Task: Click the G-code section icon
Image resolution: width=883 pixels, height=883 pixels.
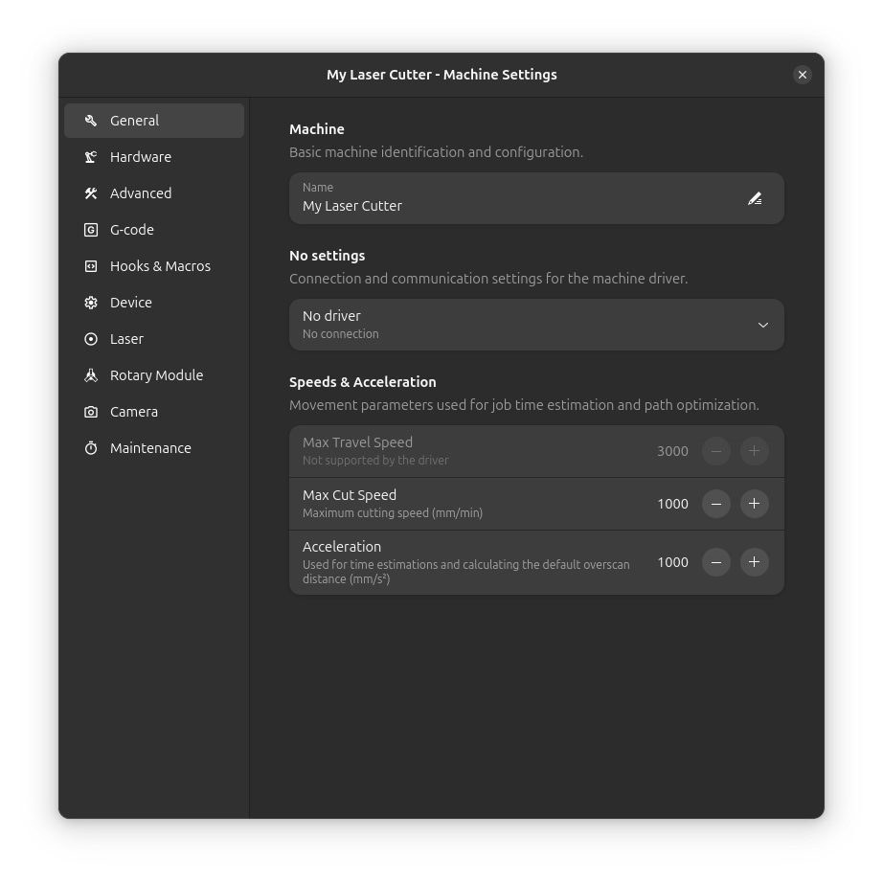Action: coord(90,229)
